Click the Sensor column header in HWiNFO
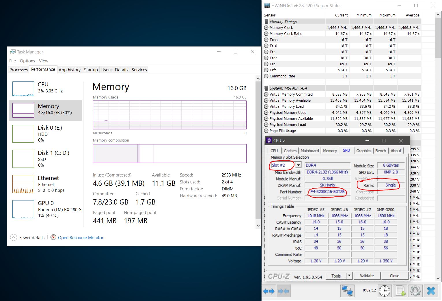Image resolution: width=442 pixels, height=301 pixels. 294,15
